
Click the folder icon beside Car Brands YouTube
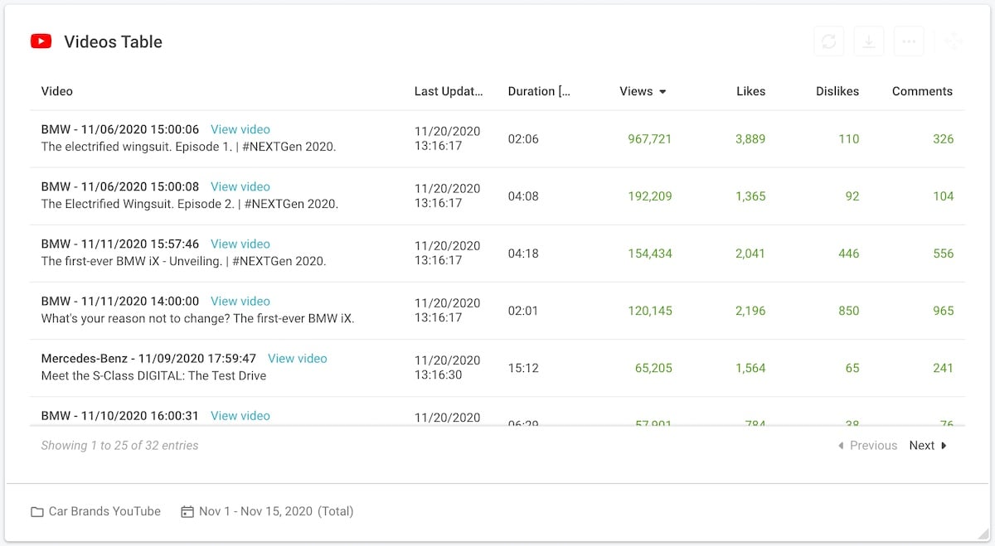[x=37, y=512]
